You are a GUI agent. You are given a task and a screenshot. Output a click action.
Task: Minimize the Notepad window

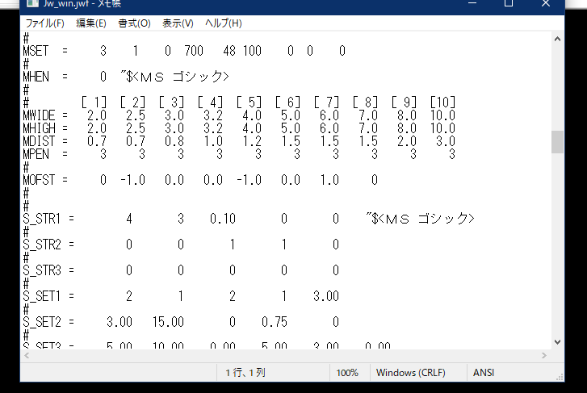[x=472, y=3]
